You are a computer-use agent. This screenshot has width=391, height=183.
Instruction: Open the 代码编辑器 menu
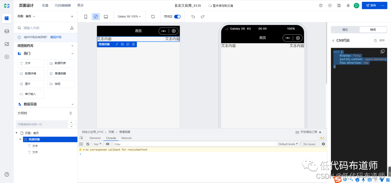pyautogui.click(x=63, y=5)
